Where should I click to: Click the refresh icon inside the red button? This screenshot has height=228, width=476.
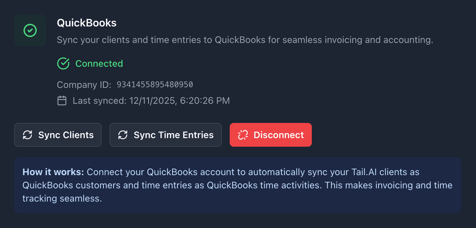click(243, 135)
